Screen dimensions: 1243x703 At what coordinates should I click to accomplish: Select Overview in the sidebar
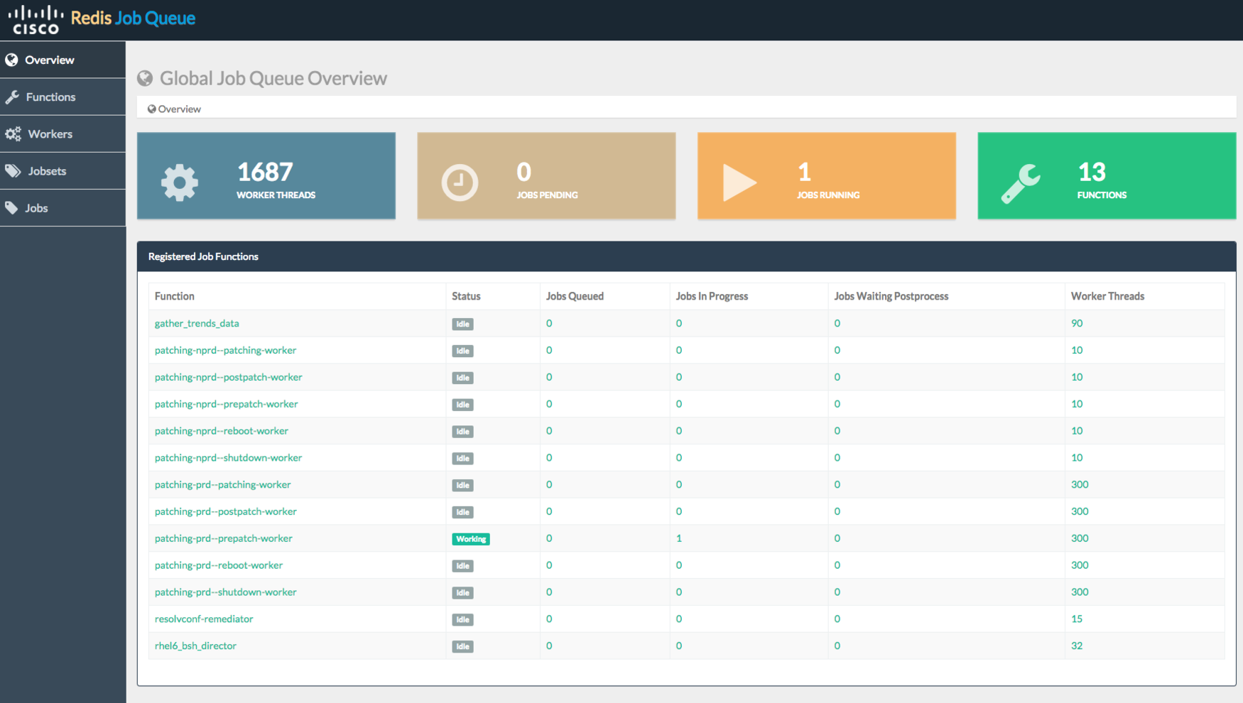(x=49, y=60)
